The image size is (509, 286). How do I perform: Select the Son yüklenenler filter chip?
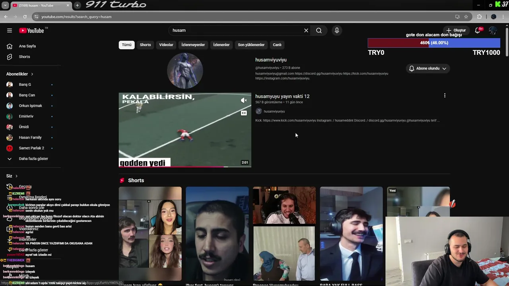(251, 45)
